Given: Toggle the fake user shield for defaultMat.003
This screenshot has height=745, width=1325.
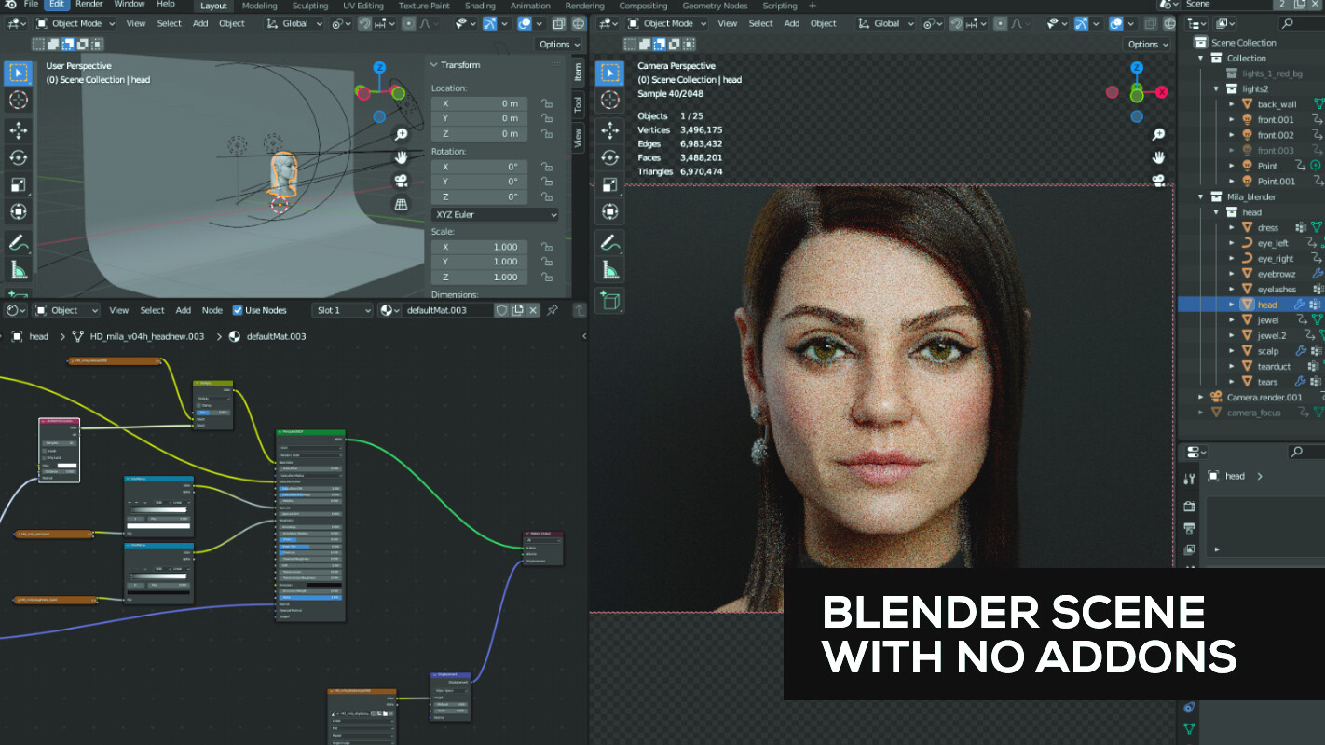Looking at the screenshot, I should point(502,310).
